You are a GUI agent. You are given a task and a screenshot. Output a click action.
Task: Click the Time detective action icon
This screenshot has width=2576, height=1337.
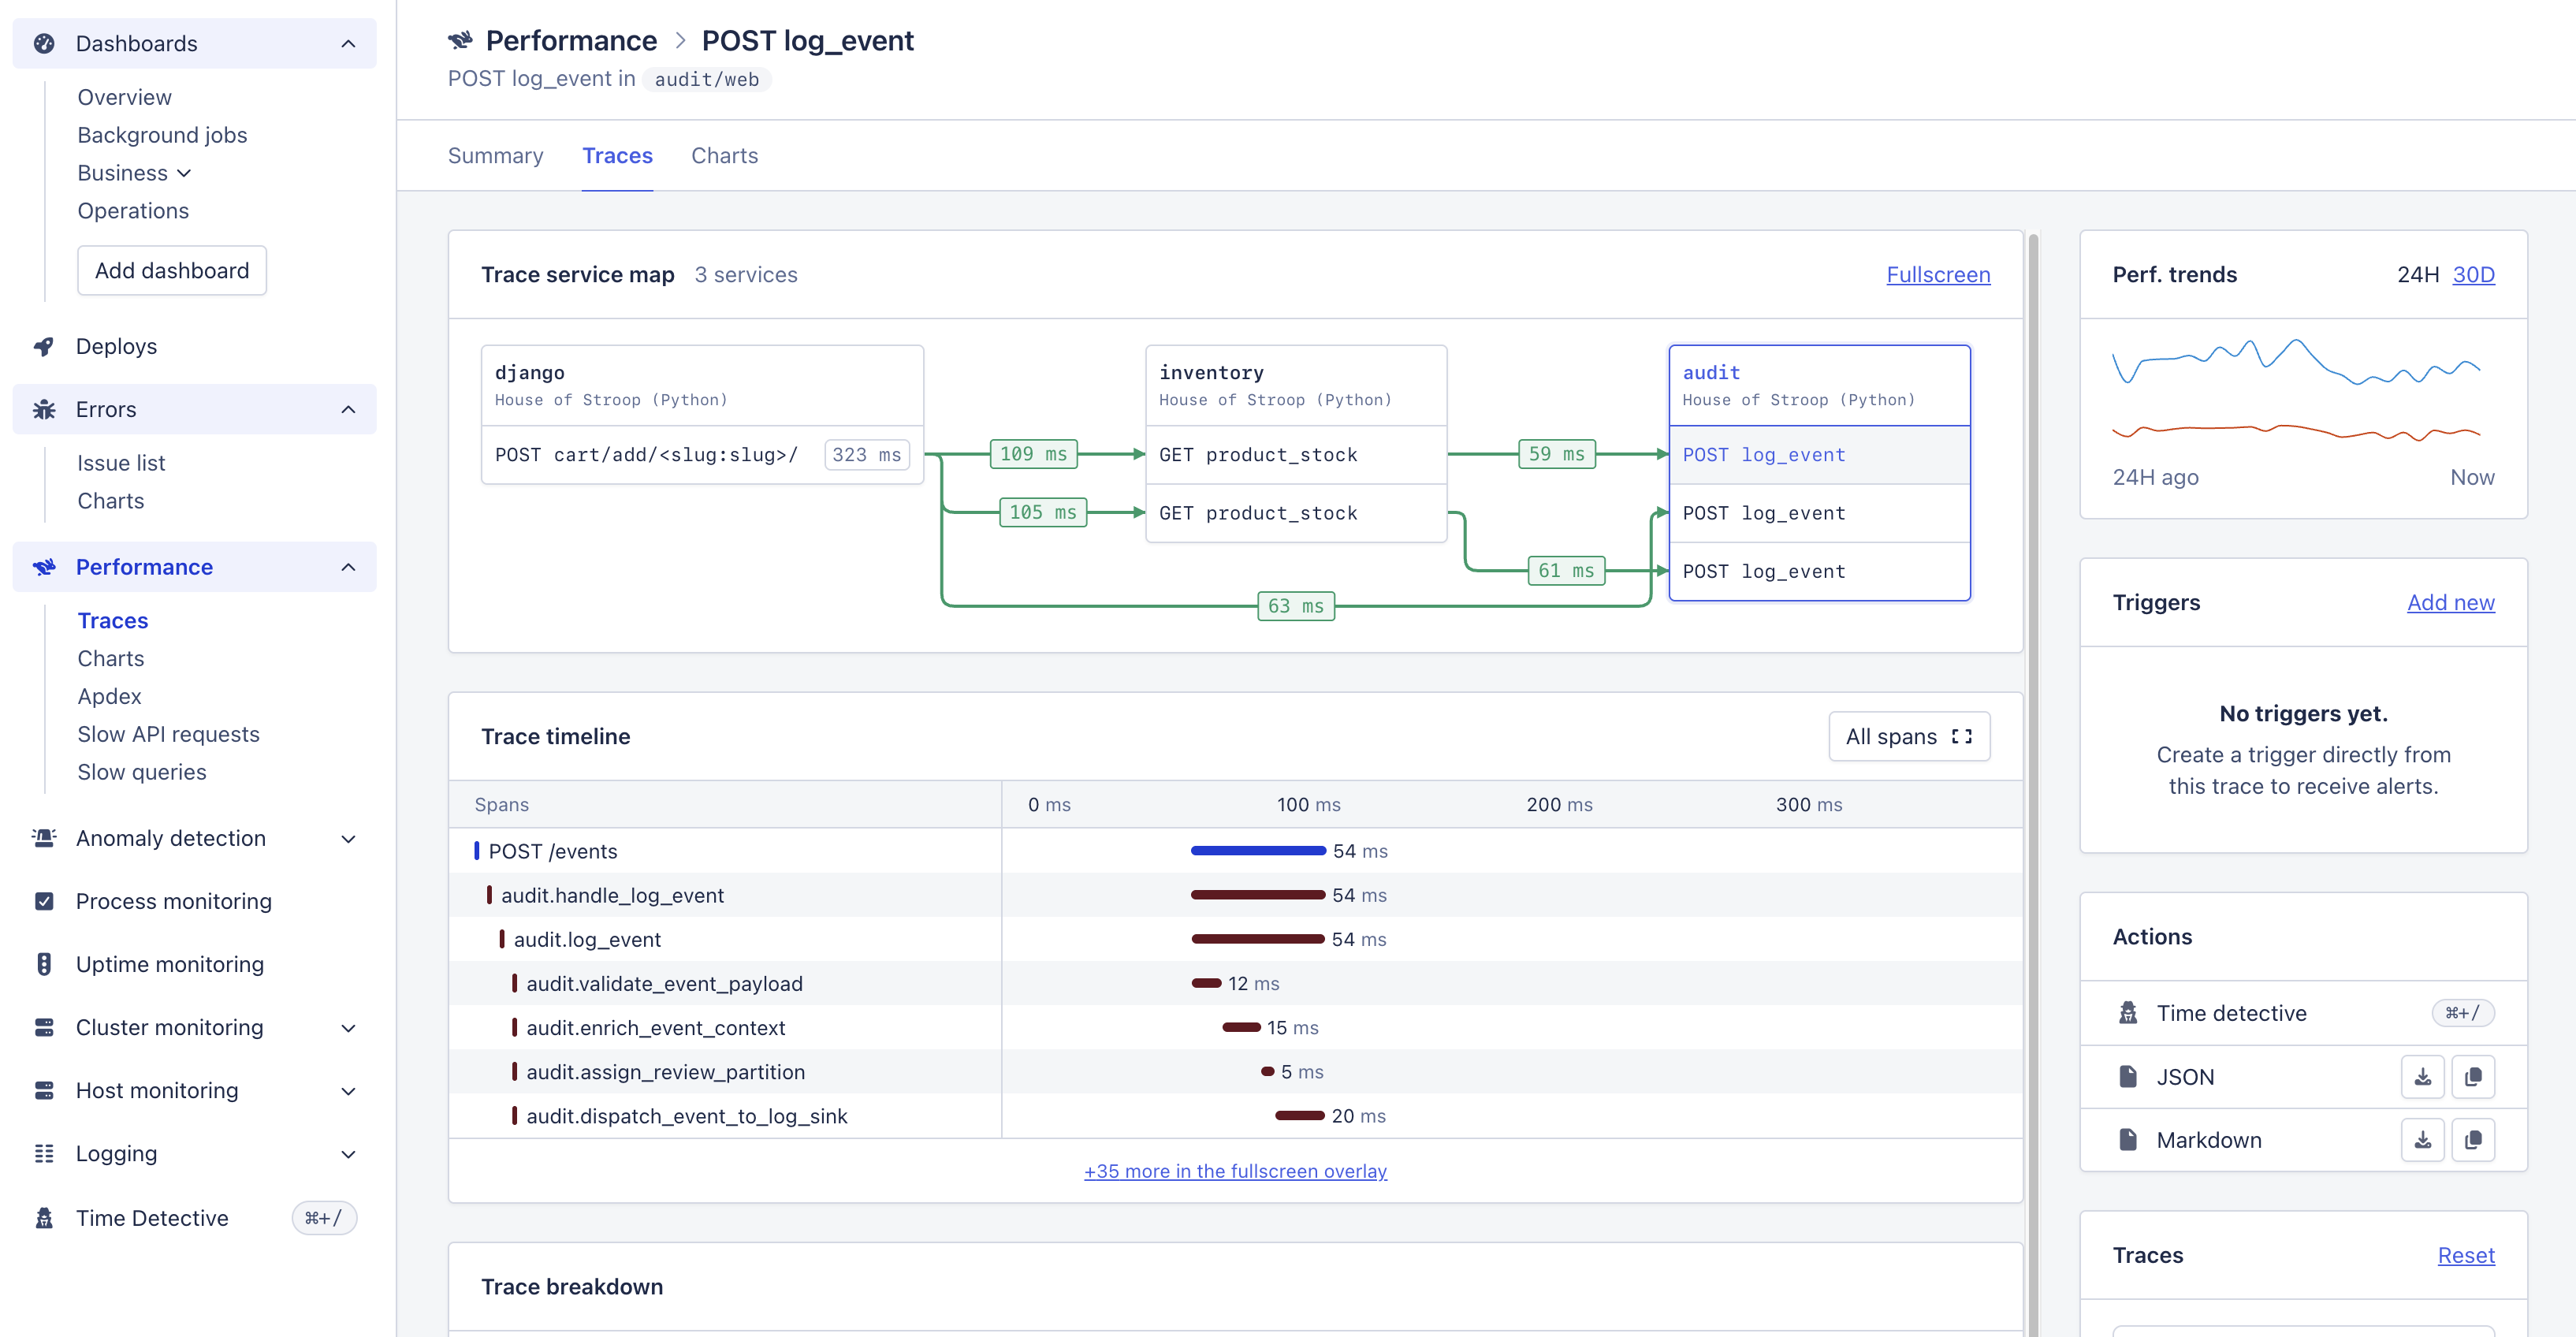pos(2128,1013)
